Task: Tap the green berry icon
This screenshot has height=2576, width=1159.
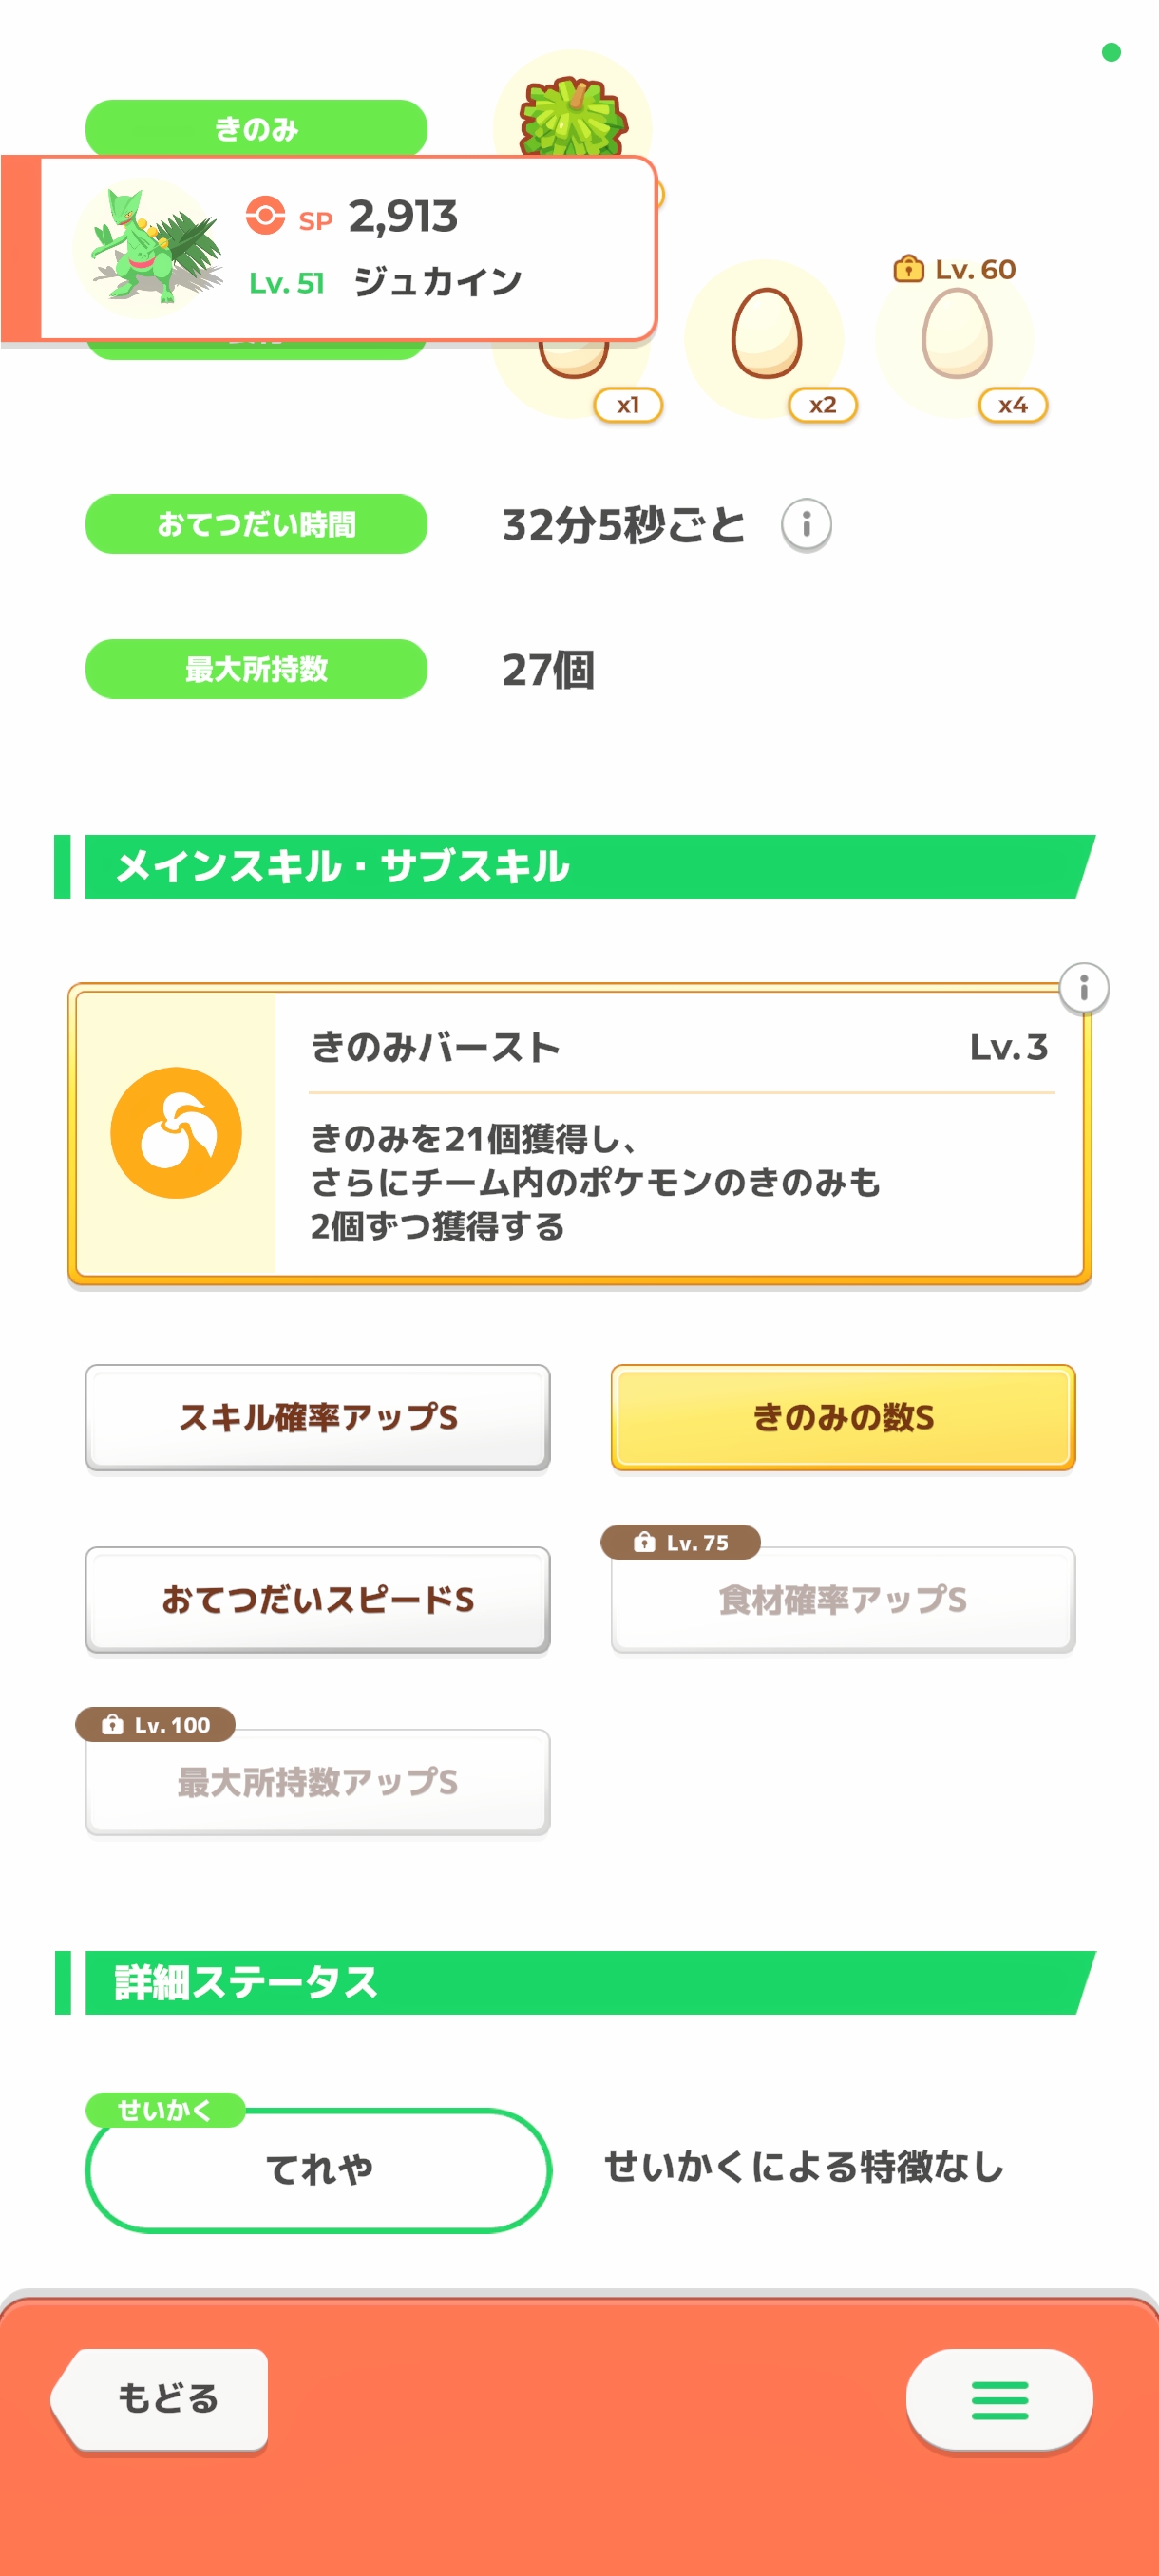Action: coord(573,110)
